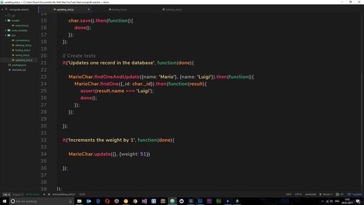
Task: Switch to the deleting_test.js editor tab
Action: click(x=172, y=10)
